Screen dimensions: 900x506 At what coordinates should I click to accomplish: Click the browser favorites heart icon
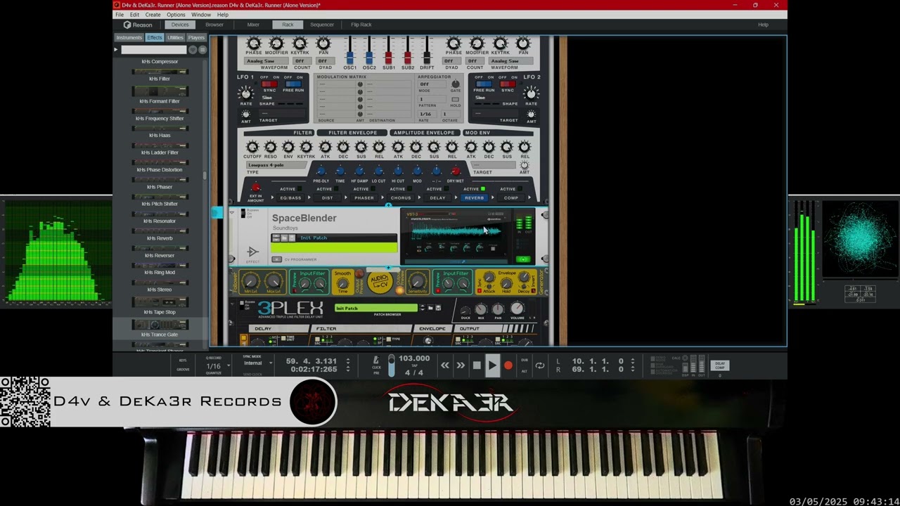(193, 50)
